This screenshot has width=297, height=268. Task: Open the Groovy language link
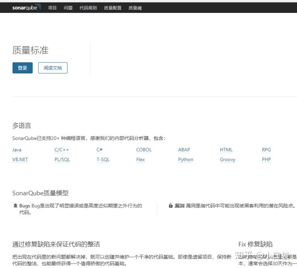[228, 159]
